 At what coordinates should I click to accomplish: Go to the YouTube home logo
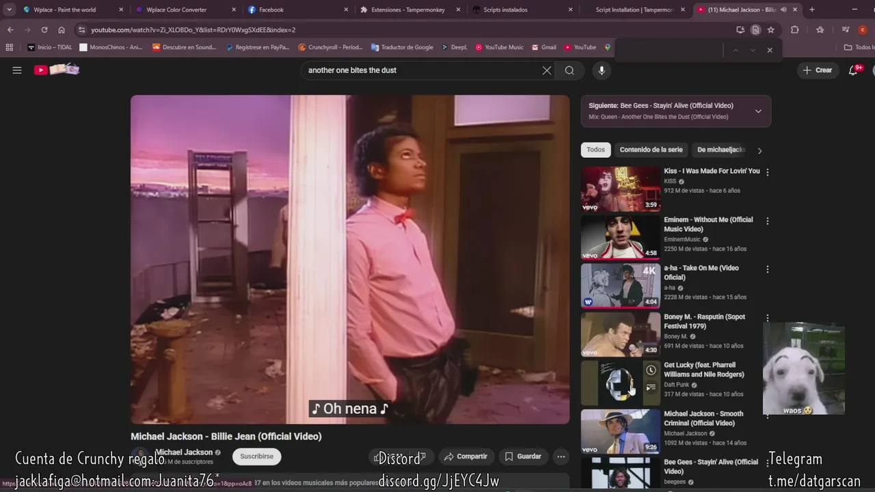pos(57,70)
